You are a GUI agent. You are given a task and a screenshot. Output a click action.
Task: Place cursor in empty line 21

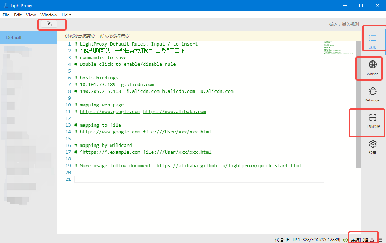pyautogui.click(x=199, y=179)
